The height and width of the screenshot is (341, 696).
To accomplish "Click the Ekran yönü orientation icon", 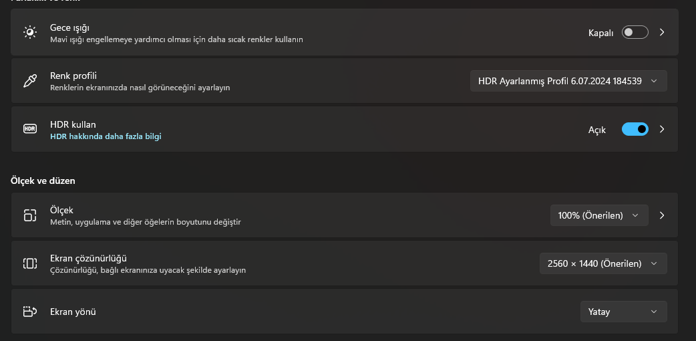I will coord(30,312).
